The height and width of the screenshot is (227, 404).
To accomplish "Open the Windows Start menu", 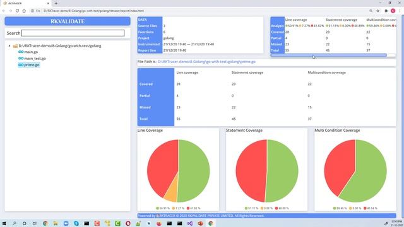I will tap(4, 223).
